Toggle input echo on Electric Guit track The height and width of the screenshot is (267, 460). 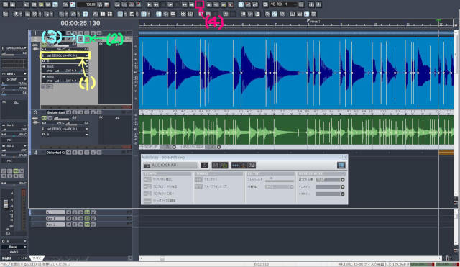[87, 112]
